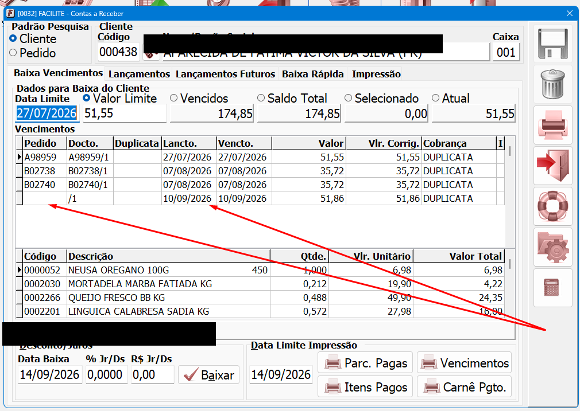Image resolution: width=580 pixels, height=411 pixels.
Task: Click the pink printer icon in sidebar
Action: point(552,125)
